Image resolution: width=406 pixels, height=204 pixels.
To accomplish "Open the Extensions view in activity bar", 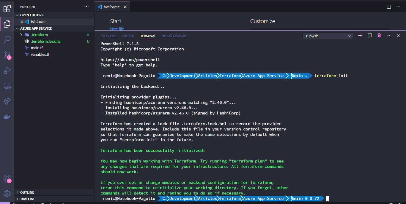I will point(7,9).
